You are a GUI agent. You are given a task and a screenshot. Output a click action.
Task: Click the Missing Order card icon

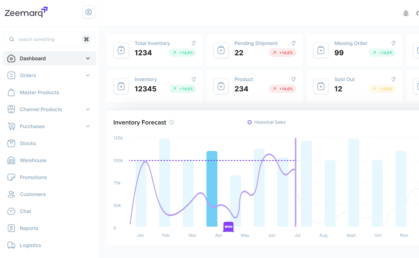321,50
